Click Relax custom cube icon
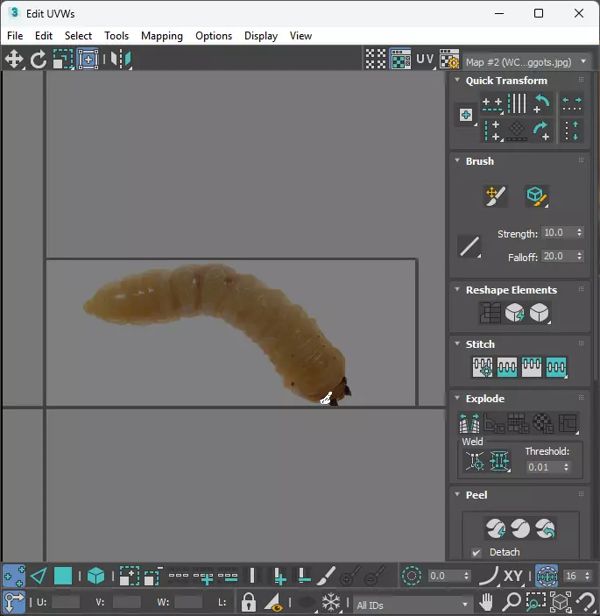The width and height of the screenshot is (600, 616). 540,313
